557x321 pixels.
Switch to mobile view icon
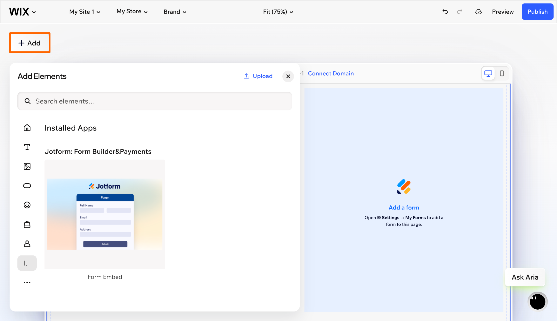click(x=502, y=73)
